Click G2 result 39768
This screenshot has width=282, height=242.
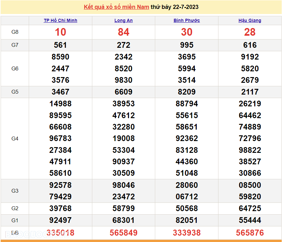click(x=60, y=208)
